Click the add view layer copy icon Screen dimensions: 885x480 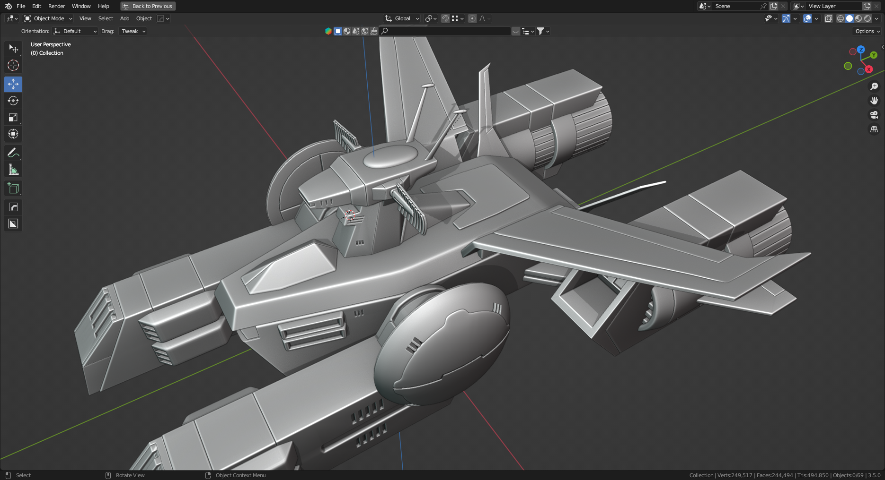coord(867,6)
